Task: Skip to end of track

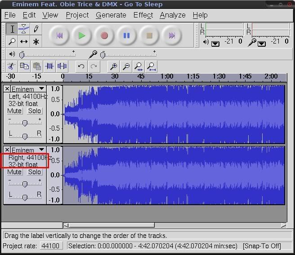Action: click(172, 35)
